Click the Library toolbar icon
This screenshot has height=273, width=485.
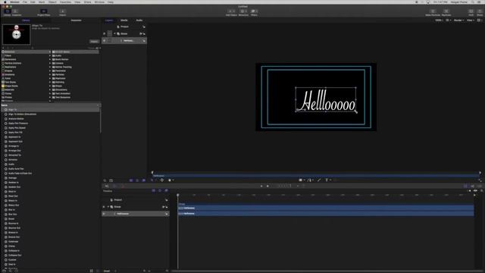click(x=7, y=11)
